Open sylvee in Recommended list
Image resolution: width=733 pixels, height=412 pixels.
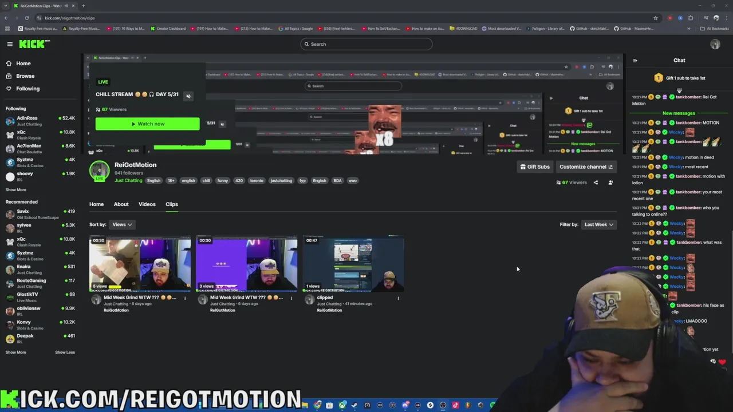pos(40,228)
